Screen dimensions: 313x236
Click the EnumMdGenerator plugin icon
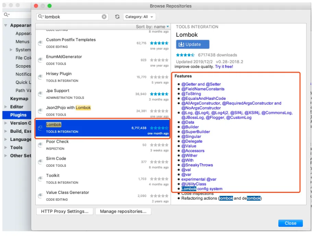click(40, 60)
